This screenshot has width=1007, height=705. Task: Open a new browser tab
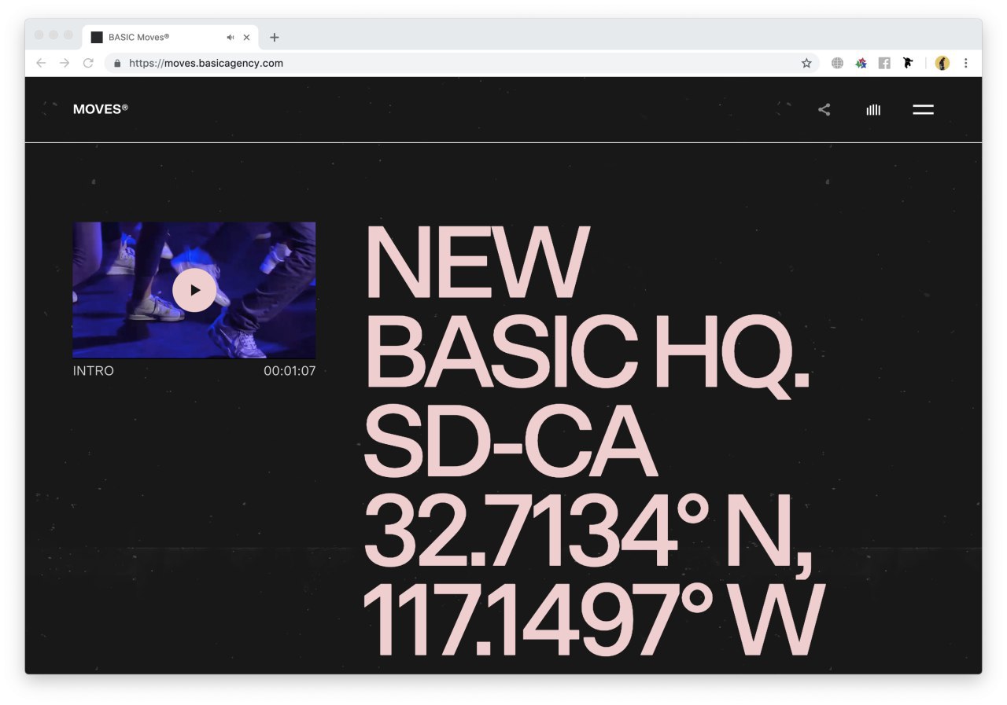(x=274, y=37)
